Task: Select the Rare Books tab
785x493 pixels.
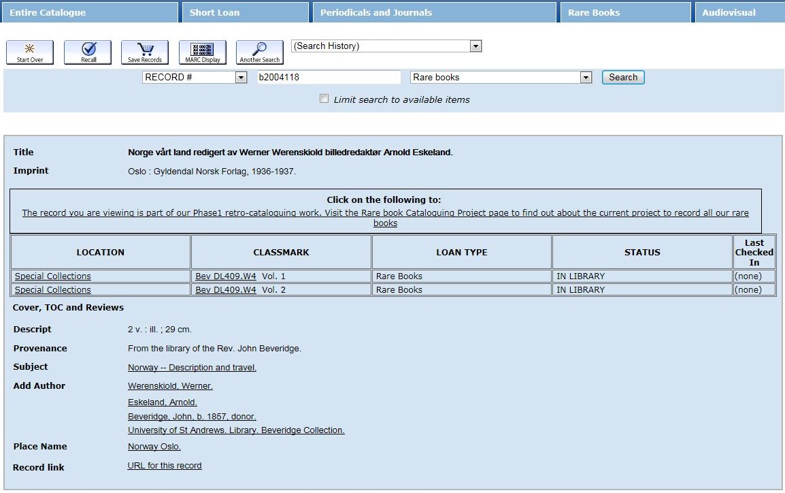Action: coord(625,12)
